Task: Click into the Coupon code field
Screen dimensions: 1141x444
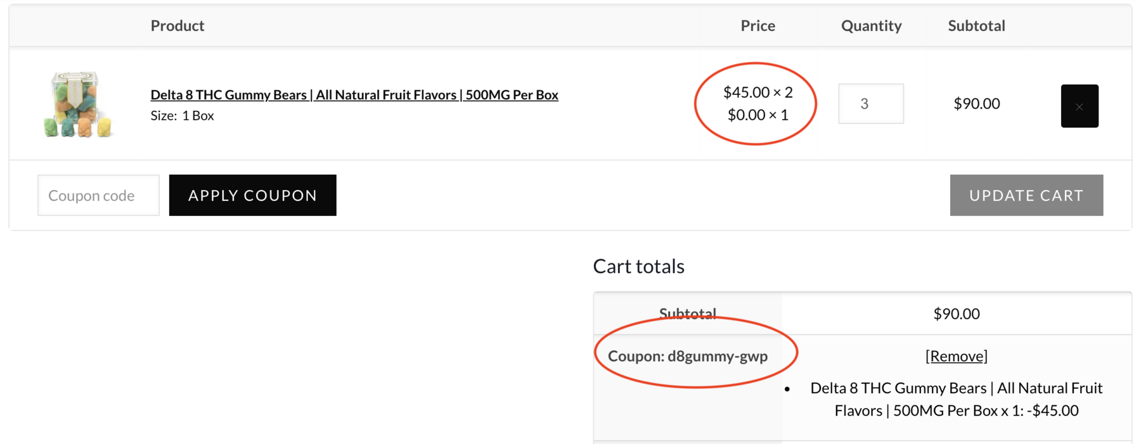Action: (98, 195)
